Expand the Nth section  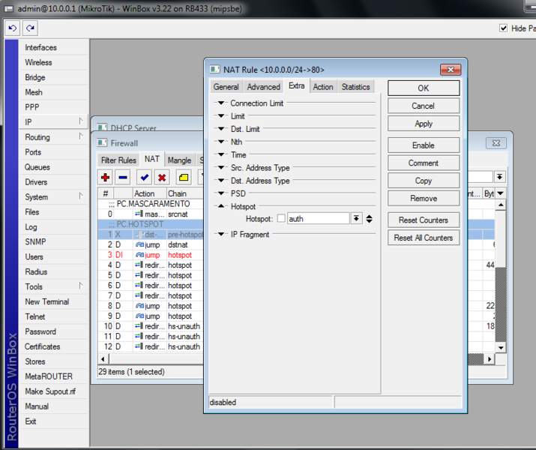(221, 141)
